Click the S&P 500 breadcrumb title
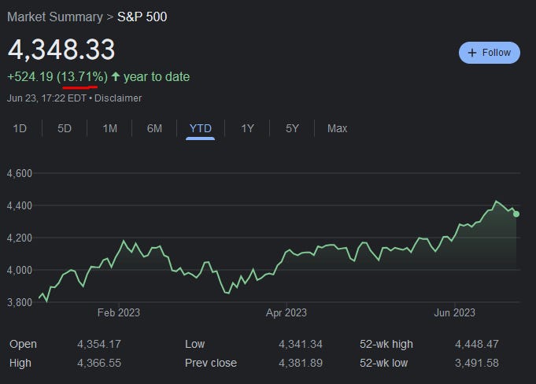The width and height of the screenshot is (536, 384). (x=142, y=17)
